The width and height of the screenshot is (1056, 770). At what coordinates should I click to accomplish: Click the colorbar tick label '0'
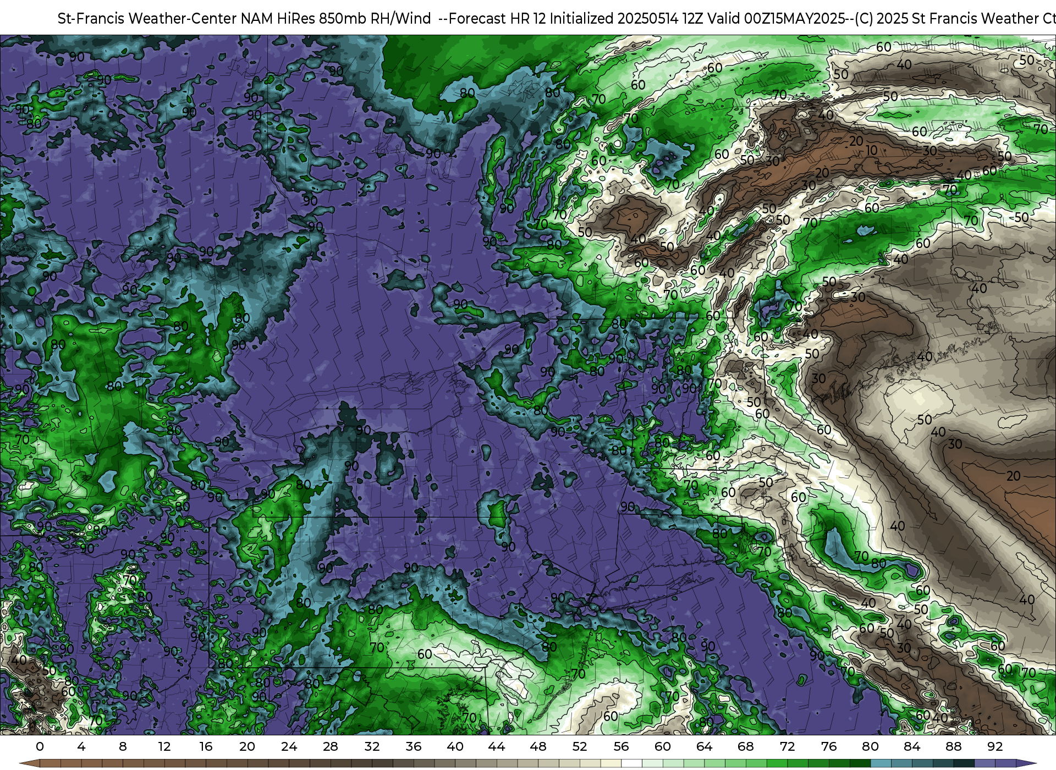point(40,746)
